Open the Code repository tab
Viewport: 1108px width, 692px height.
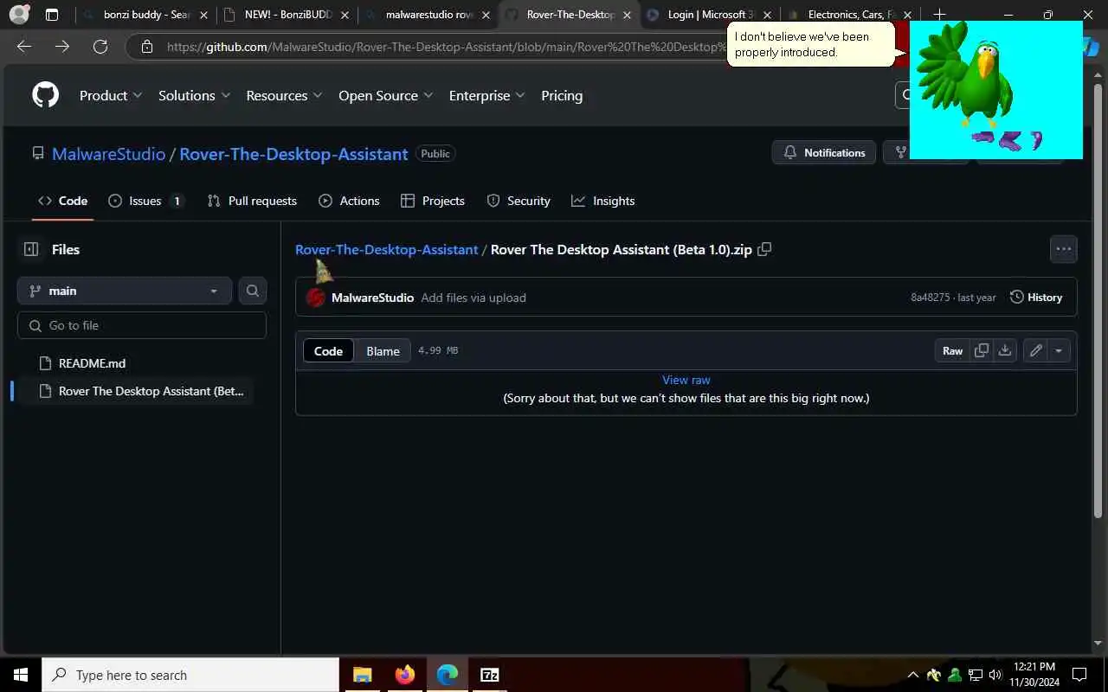[62, 201]
